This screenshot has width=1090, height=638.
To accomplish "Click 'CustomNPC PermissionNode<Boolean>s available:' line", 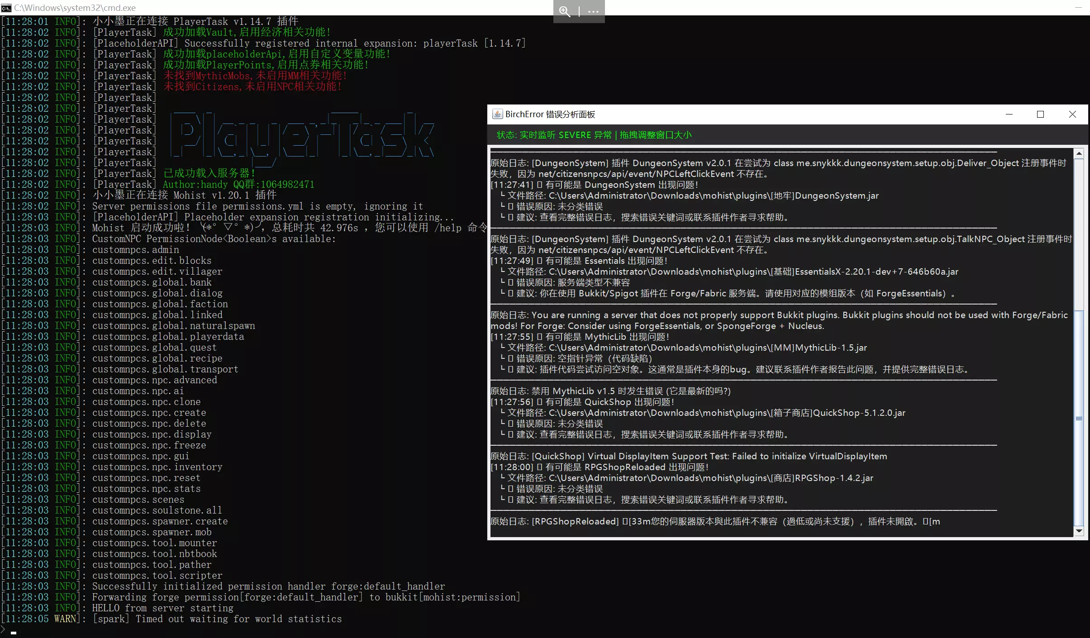I will 169,238.
